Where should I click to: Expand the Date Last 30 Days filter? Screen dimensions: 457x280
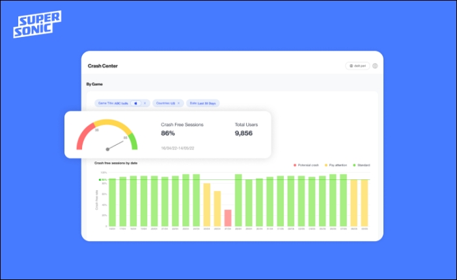click(203, 103)
